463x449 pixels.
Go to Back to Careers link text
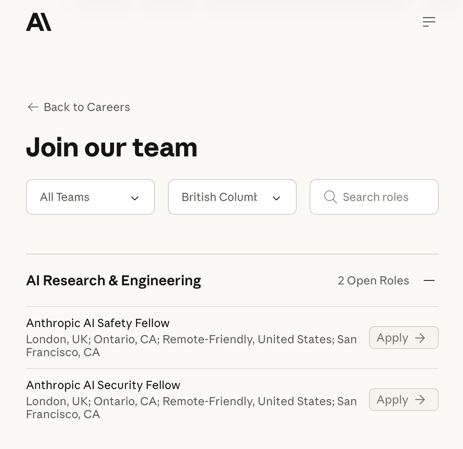(87, 107)
